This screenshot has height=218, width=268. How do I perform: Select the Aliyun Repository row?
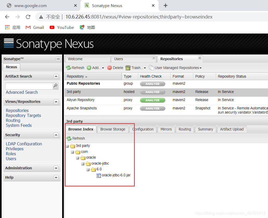pyautogui.click(x=166, y=100)
